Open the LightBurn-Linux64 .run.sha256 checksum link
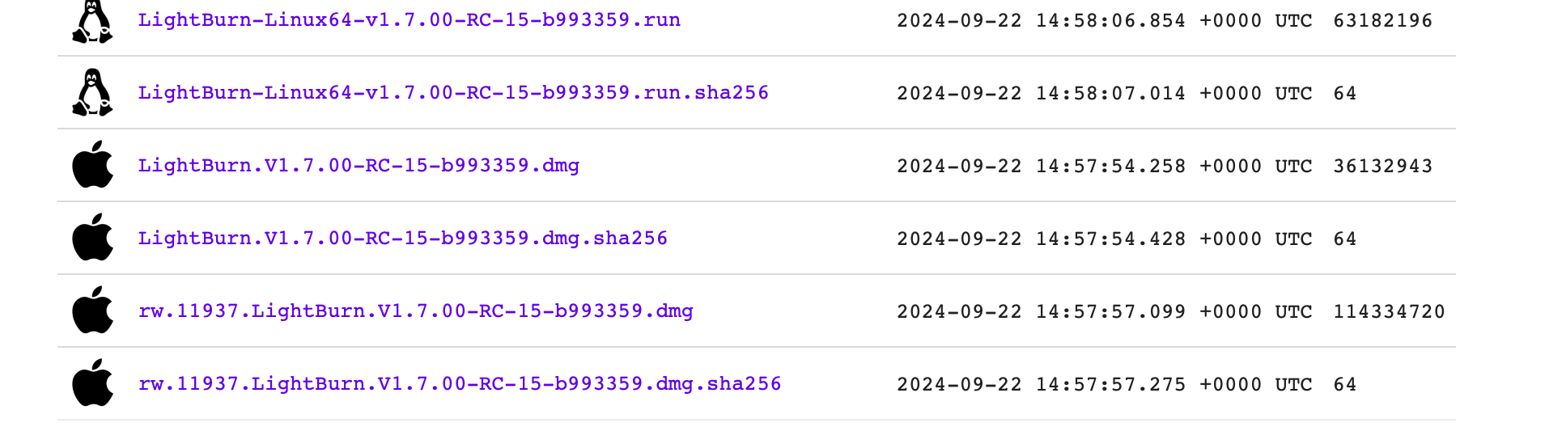Viewport: 1549px width, 448px height. pyautogui.click(x=453, y=93)
